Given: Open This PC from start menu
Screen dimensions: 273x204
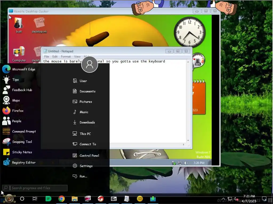Looking at the screenshot, I should coord(82,134).
